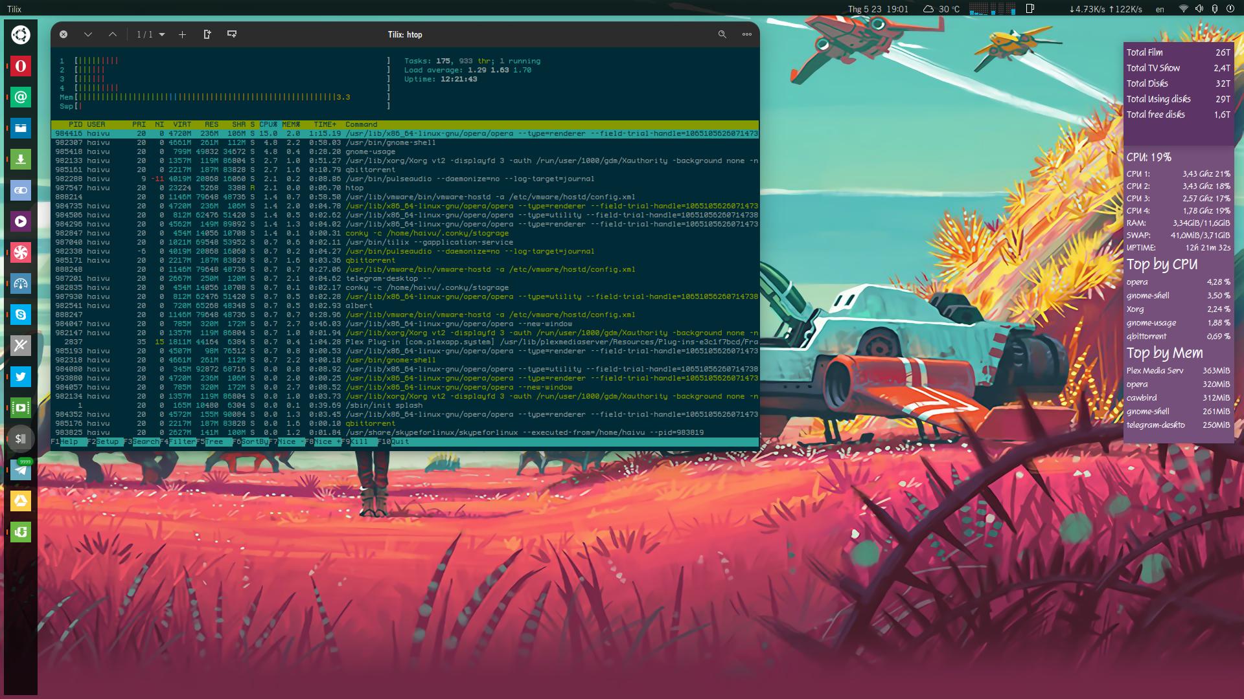Open terminal search in Tilix header
The width and height of the screenshot is (1244, 699).
coord(722,34)
